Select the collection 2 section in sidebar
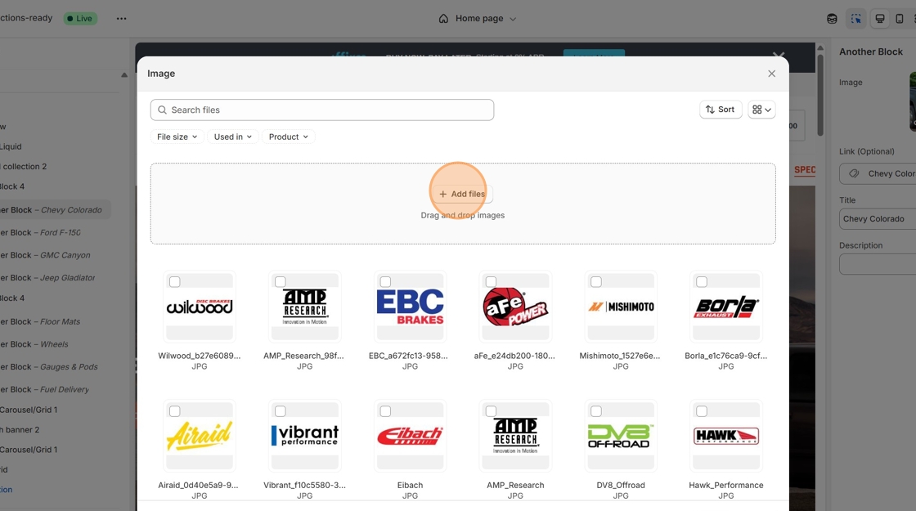916x511 pixels. click(24, 167)
